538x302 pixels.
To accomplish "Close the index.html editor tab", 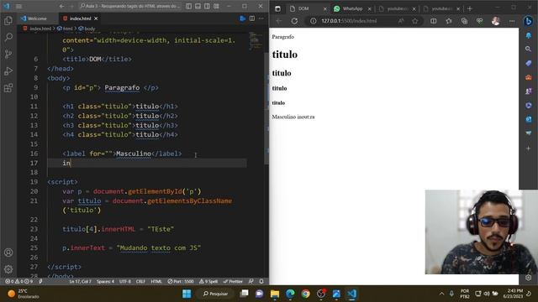I will (96, 18).
